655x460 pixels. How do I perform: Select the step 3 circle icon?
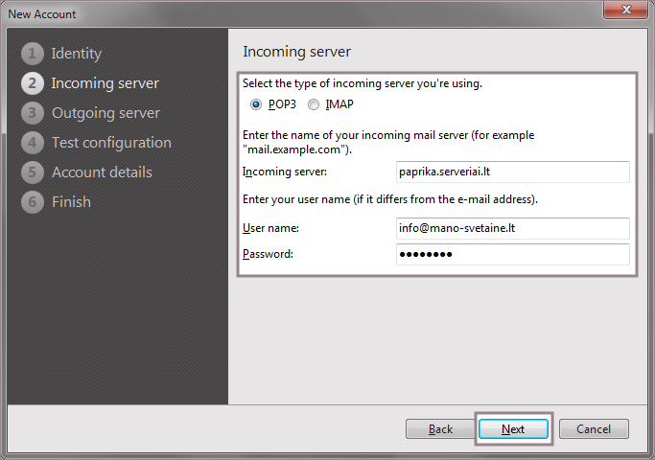pos(33,113)
